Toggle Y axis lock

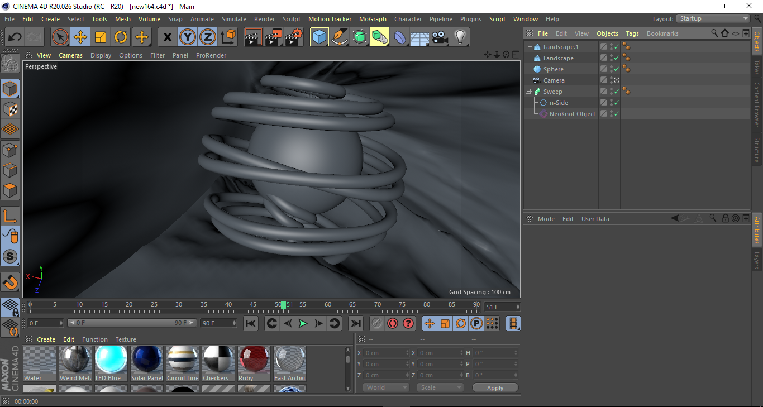pyautogui.click(x=187, y=37)
